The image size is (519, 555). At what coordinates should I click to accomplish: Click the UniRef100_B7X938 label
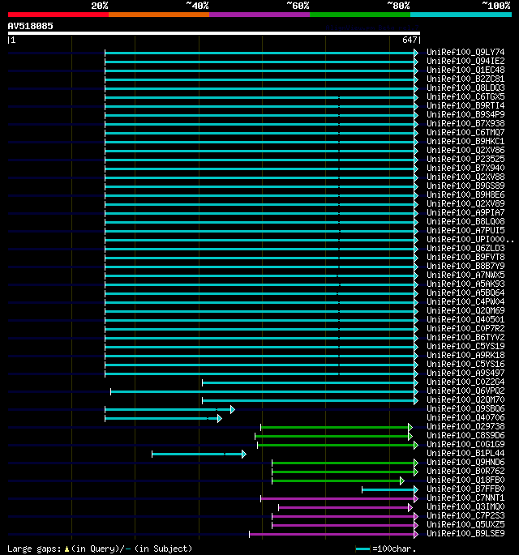(x=465, y=123)
